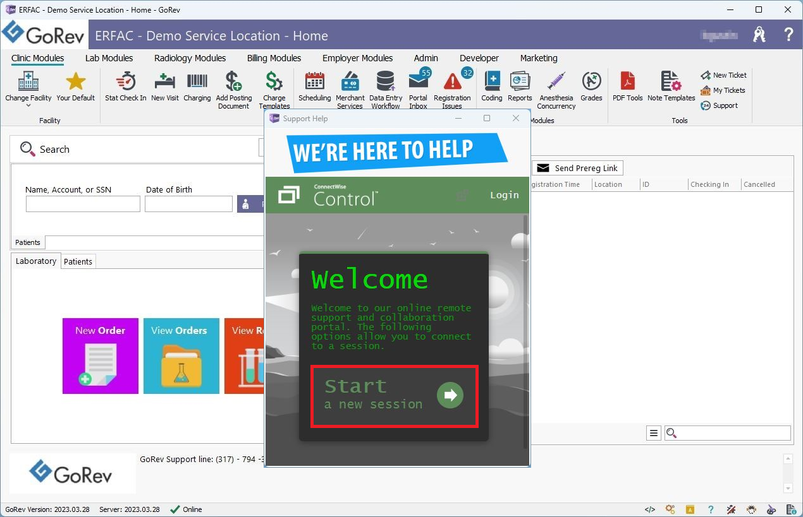Click the Date of Birth field
The image size is (803, 517).
click(x=189, y=204)
